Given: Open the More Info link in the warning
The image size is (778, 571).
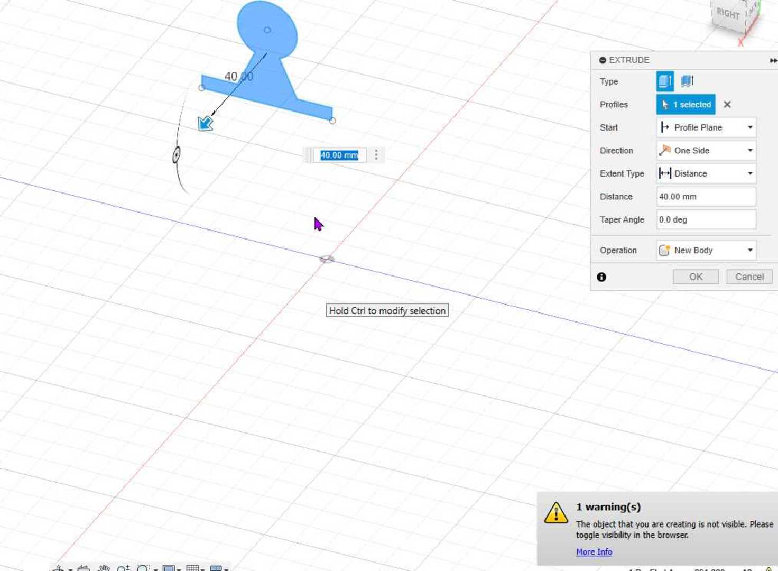Looking at the screenshot, I should 594,552.
